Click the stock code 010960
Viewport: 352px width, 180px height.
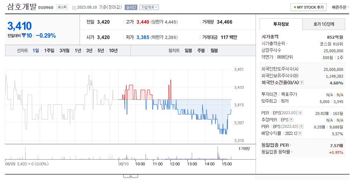(46, 8)
